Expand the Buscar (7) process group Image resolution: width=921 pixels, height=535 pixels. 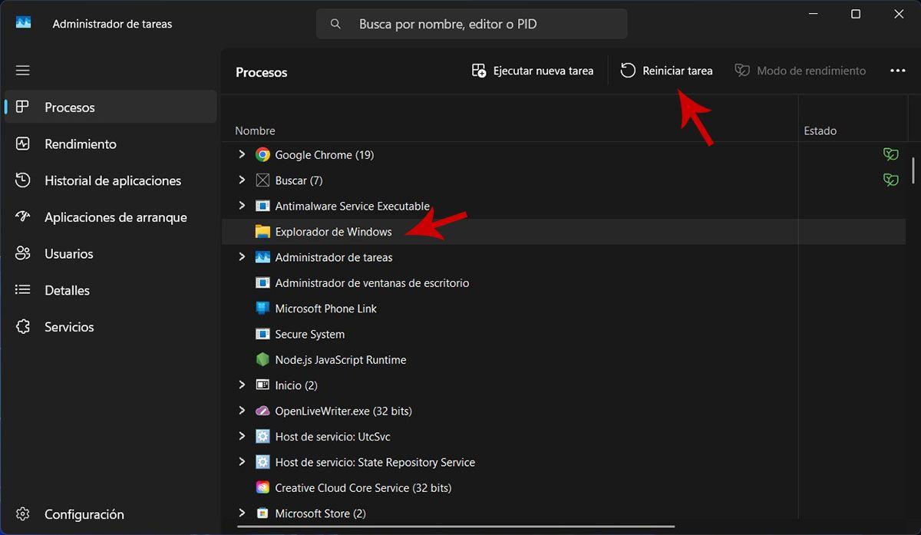[x=242, y=180]
